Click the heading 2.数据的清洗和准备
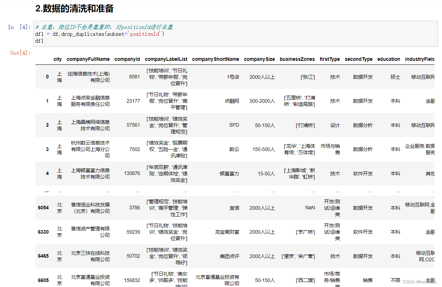Screen dimensions: 442x287 coord(75,9)
